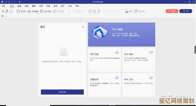Switch to the 帮助 tab
This screenshot has height=106, width=196.
(77, 6)
